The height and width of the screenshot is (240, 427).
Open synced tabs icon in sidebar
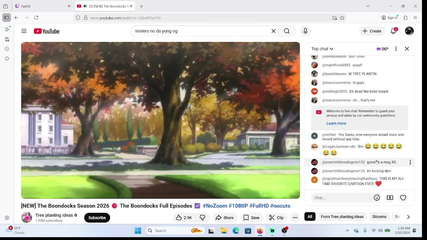tap(7, 39)
